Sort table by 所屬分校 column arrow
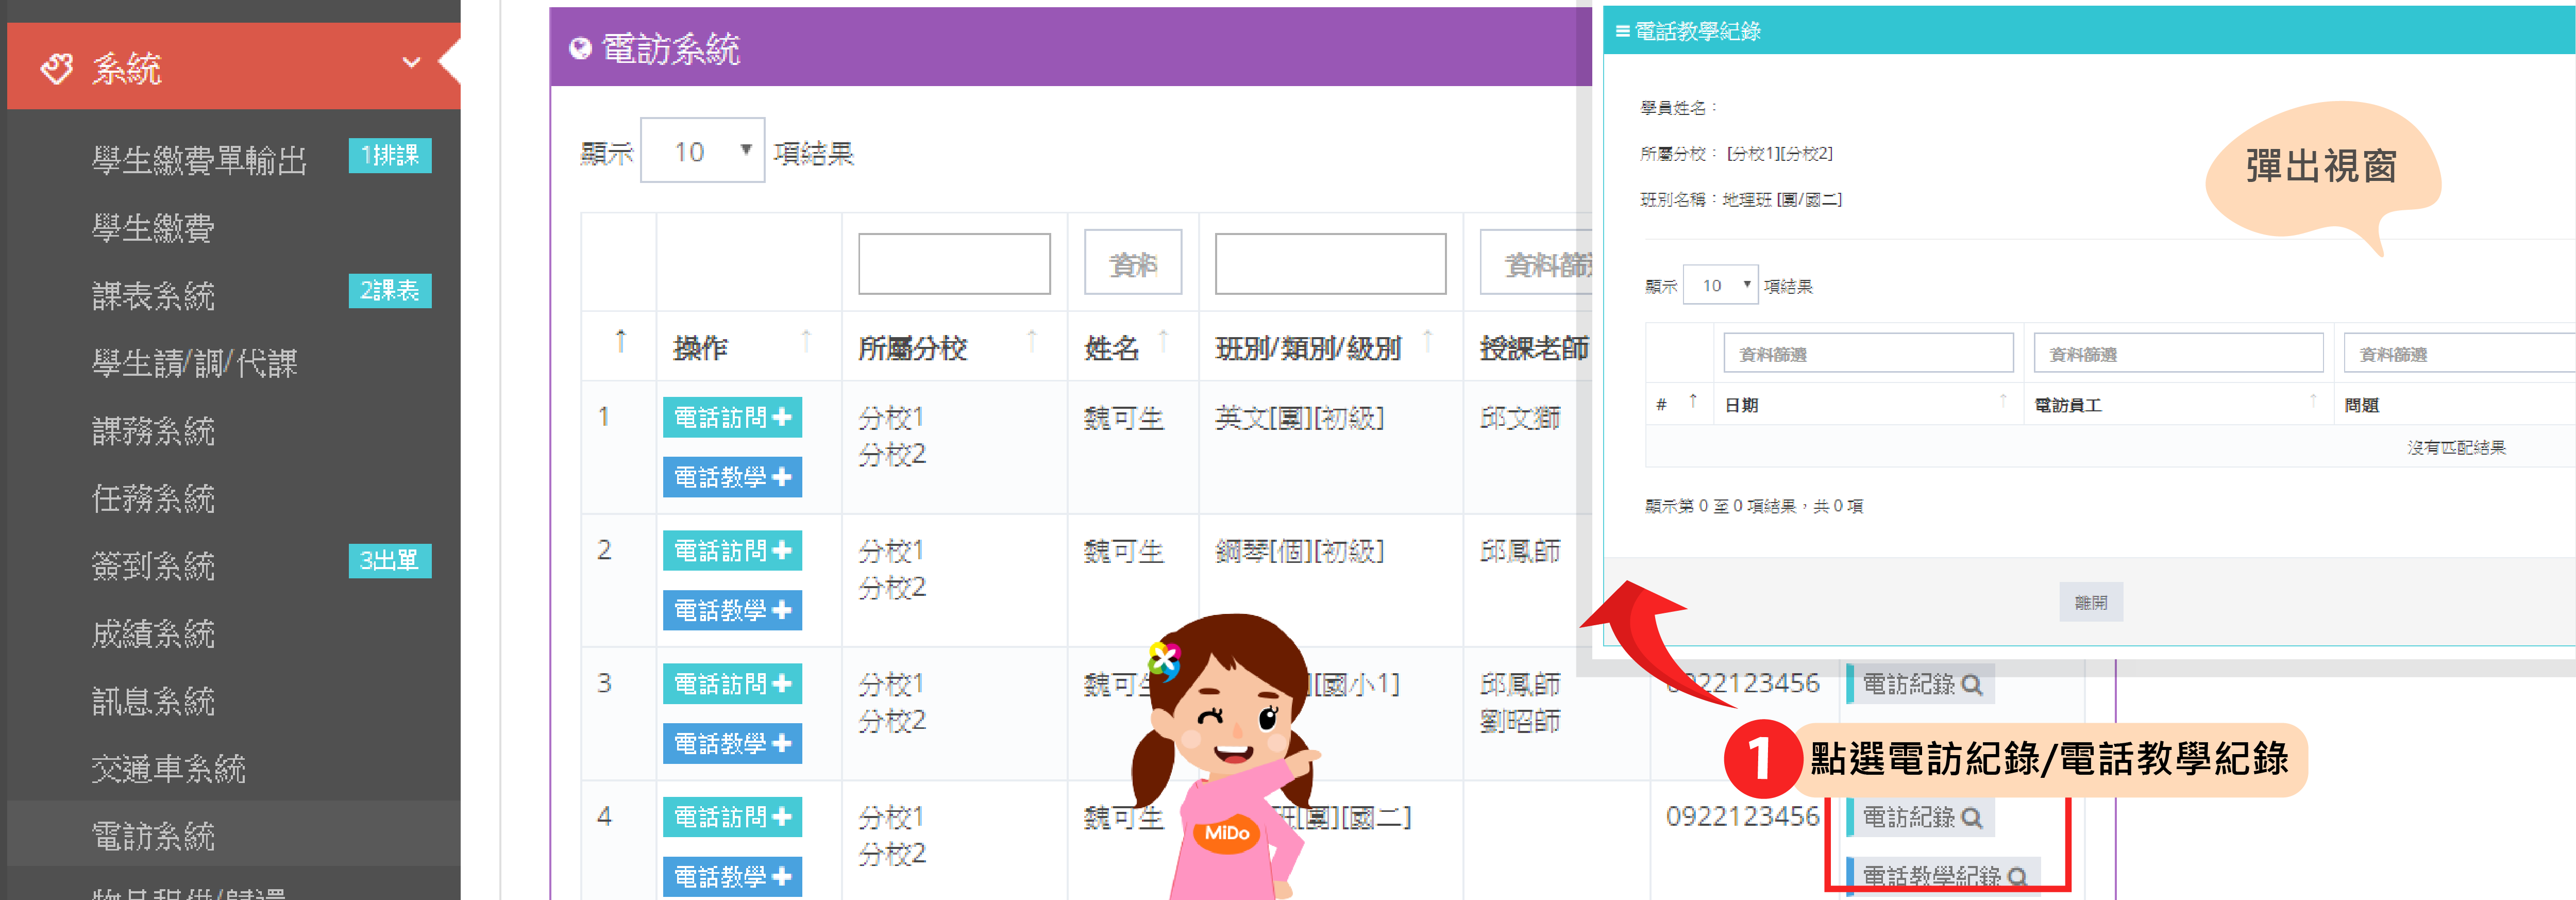2576x900 pixels. (x=1032, y=342)
